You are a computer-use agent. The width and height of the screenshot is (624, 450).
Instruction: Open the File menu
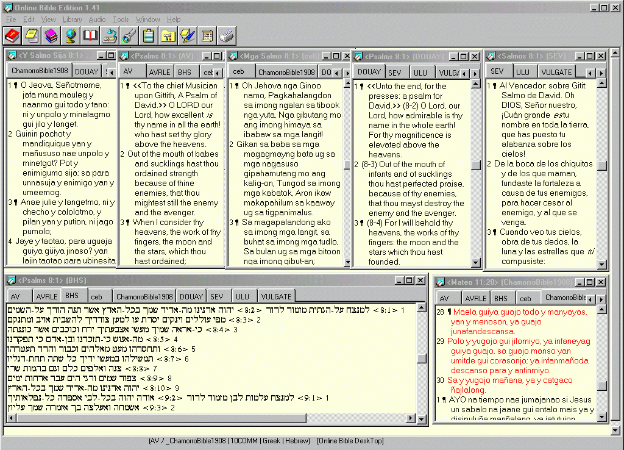[11, 20]
